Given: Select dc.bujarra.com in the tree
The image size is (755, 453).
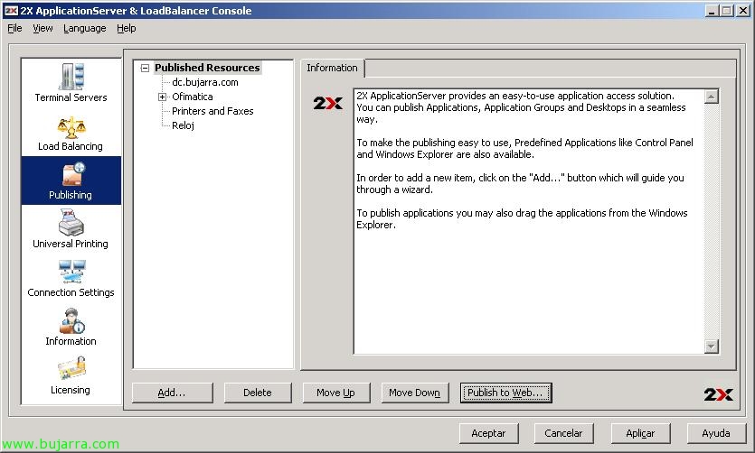Looking at the screenshot, I should [x=205, y=82].
